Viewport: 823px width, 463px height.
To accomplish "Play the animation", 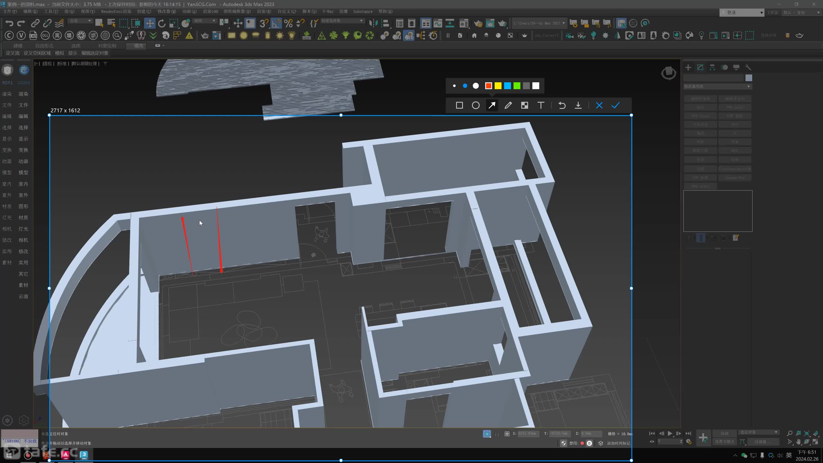I will 670,433.
